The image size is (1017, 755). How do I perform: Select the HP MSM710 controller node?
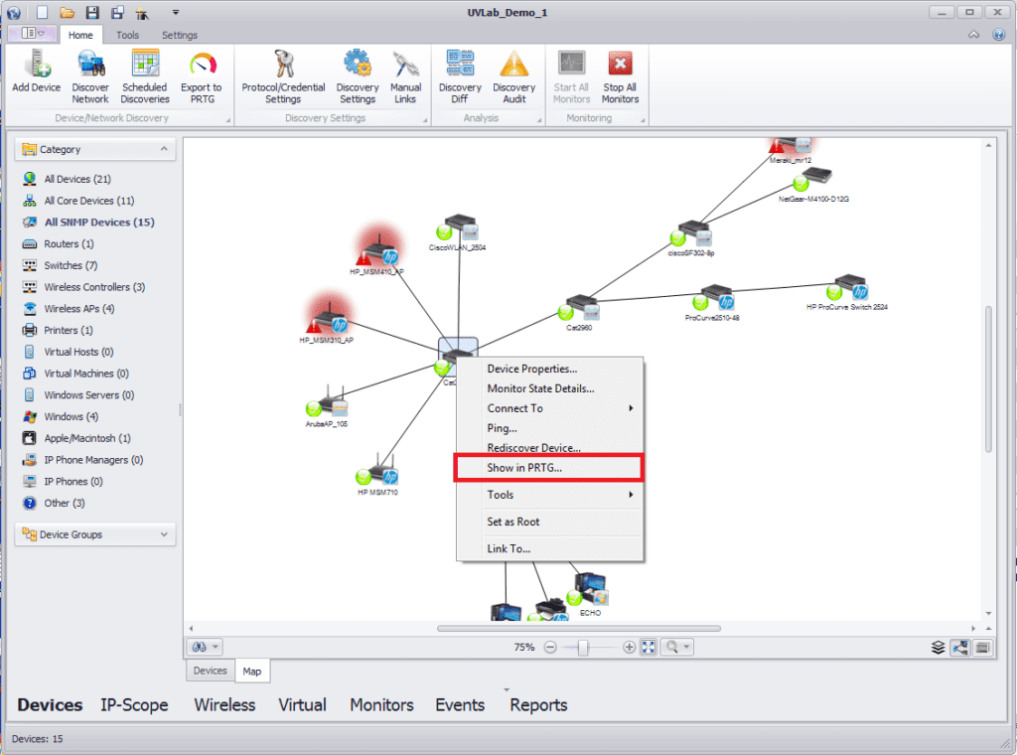(x=378, y=472)
